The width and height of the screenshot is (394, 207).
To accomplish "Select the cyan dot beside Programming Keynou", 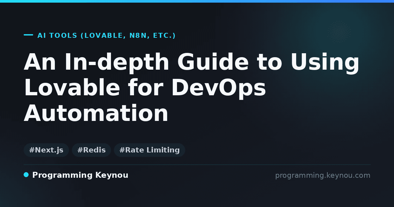I will (x=26, y=175).
